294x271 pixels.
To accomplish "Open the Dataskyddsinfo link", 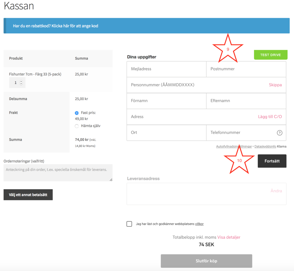I will click(265, 146).
